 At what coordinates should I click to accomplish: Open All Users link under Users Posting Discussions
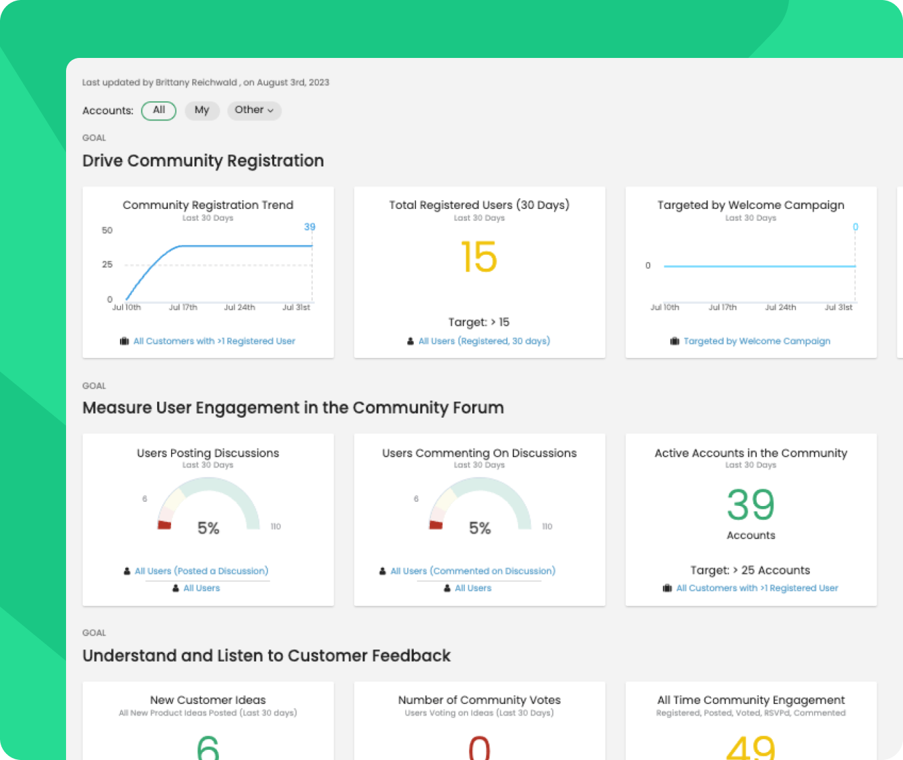coord(201,588)
